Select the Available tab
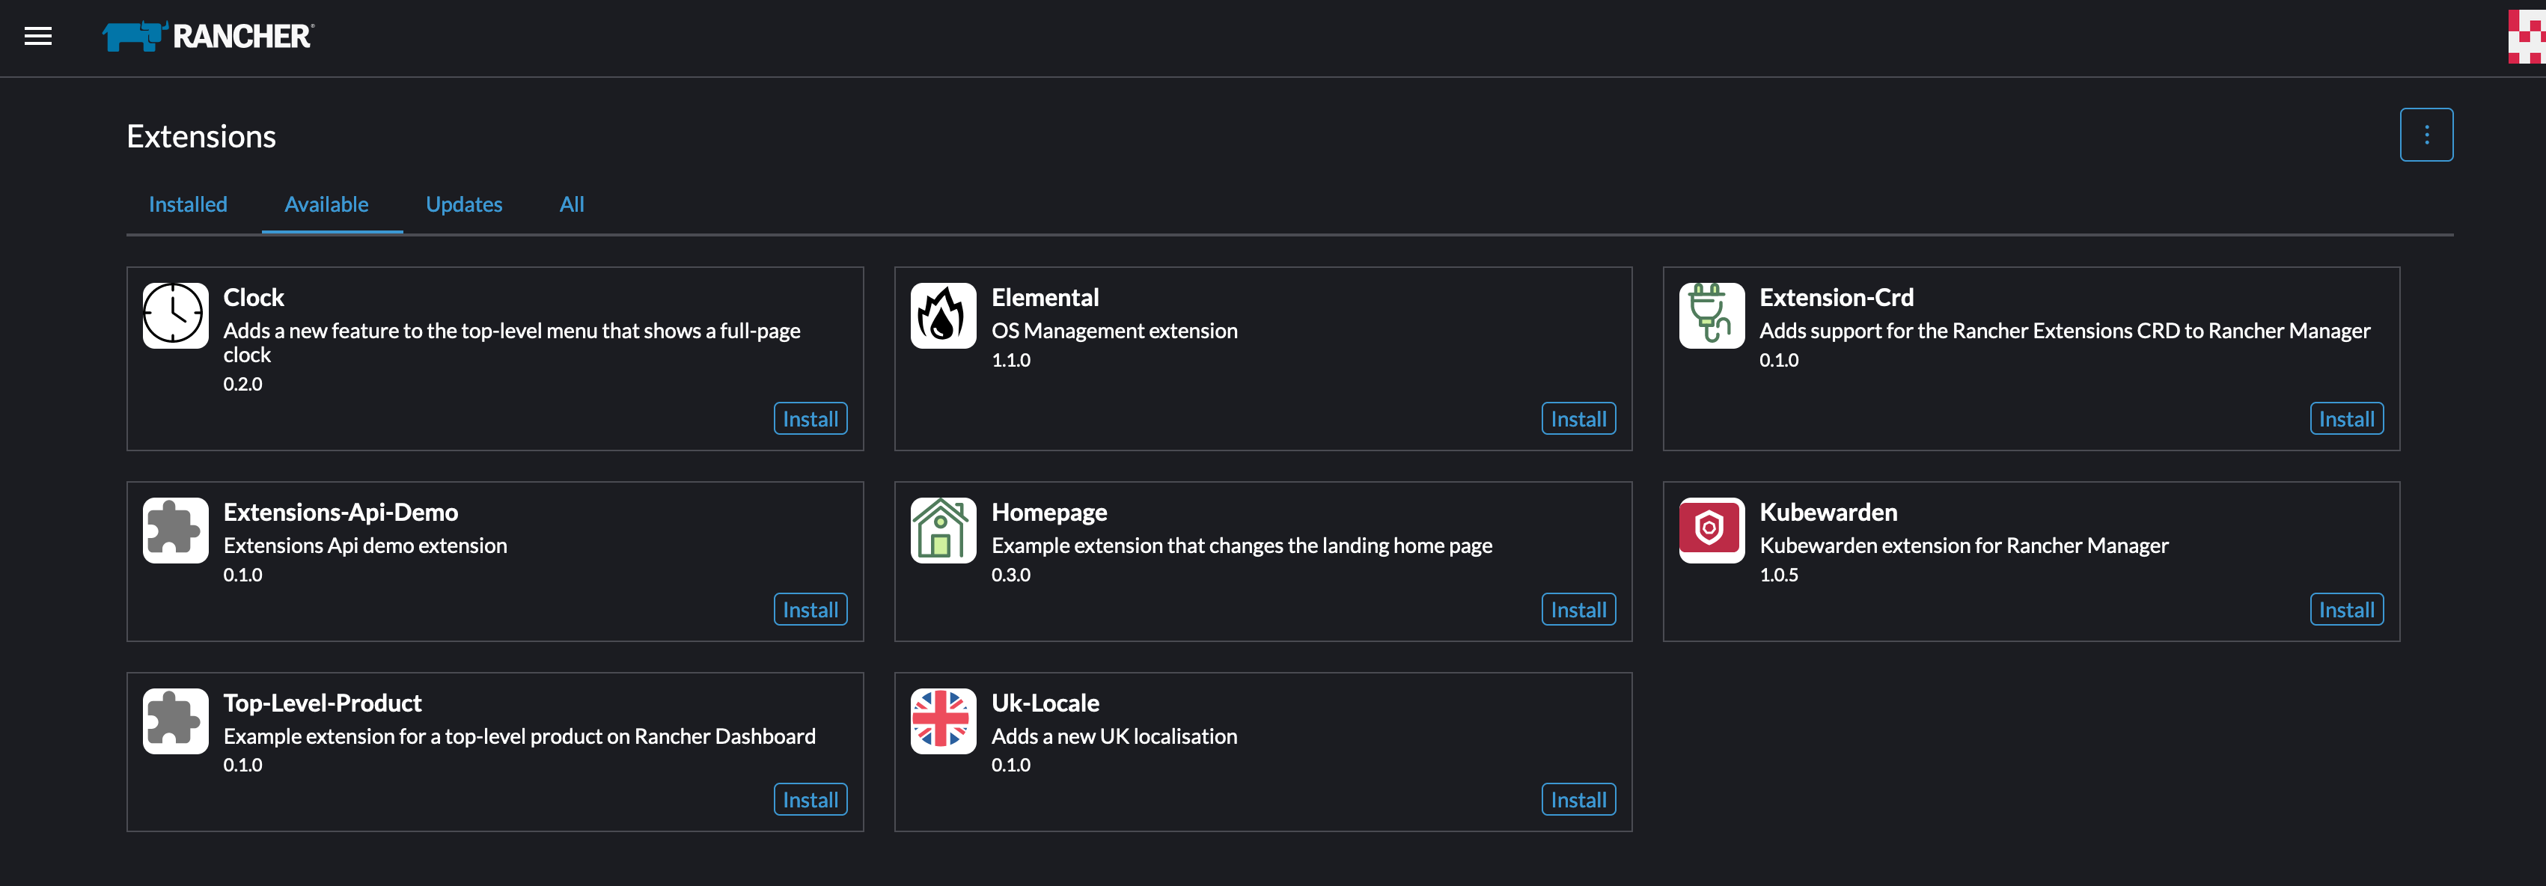The height and width of the screenshot is (886, 2546). point(327,204)
